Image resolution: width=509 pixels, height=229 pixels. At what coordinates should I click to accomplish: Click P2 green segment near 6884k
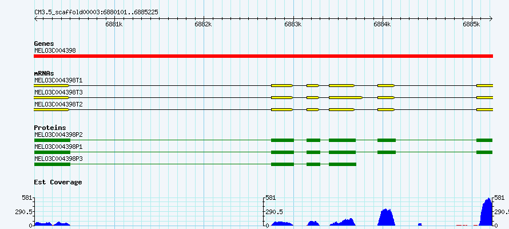click(387, 140)
